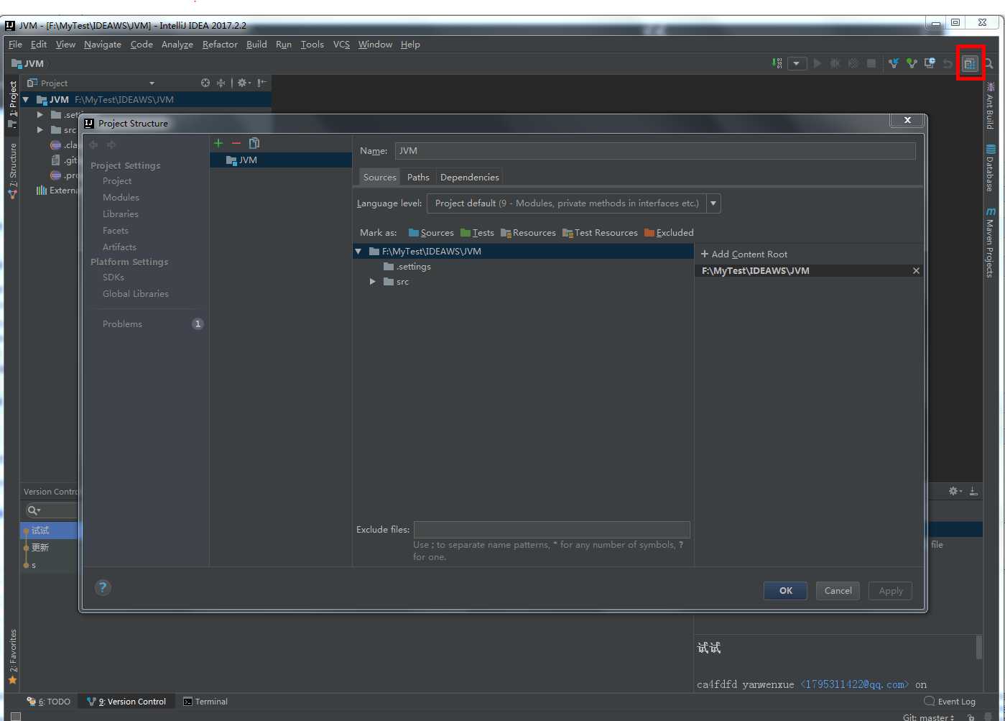
Task: Collapse JVM root in Project panel
Action: (x=26, y=100)
